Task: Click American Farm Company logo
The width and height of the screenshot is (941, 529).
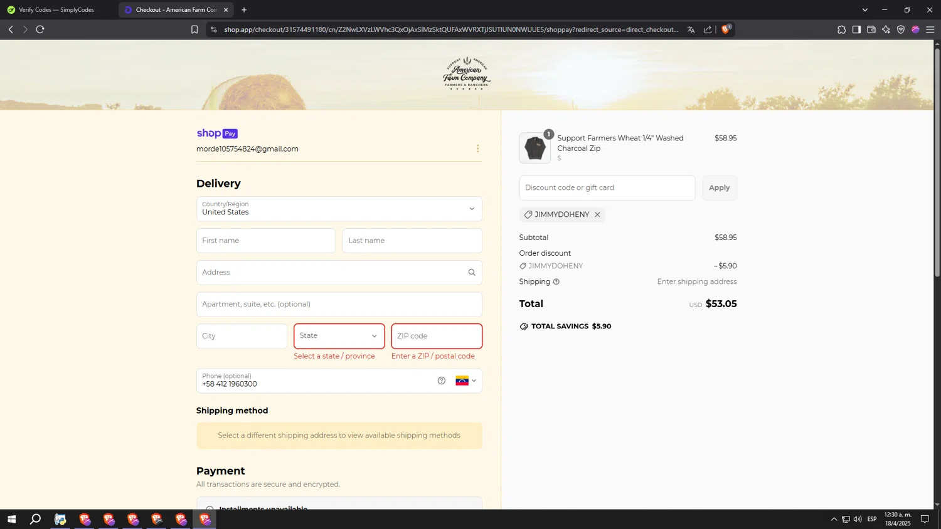Action: (467, 74)
